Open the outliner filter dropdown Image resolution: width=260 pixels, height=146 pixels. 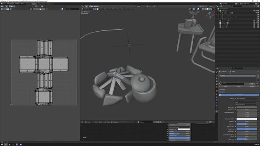point(255,6)
